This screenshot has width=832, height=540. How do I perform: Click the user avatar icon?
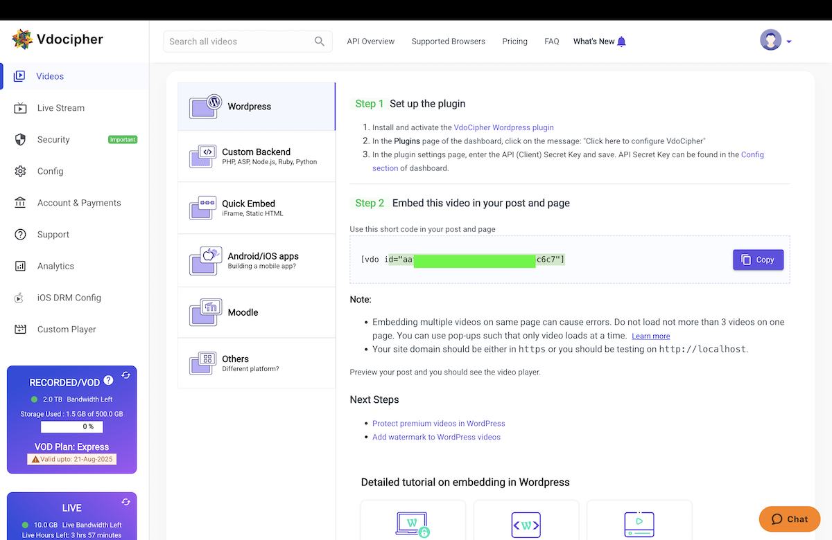(x=770, y=40)
